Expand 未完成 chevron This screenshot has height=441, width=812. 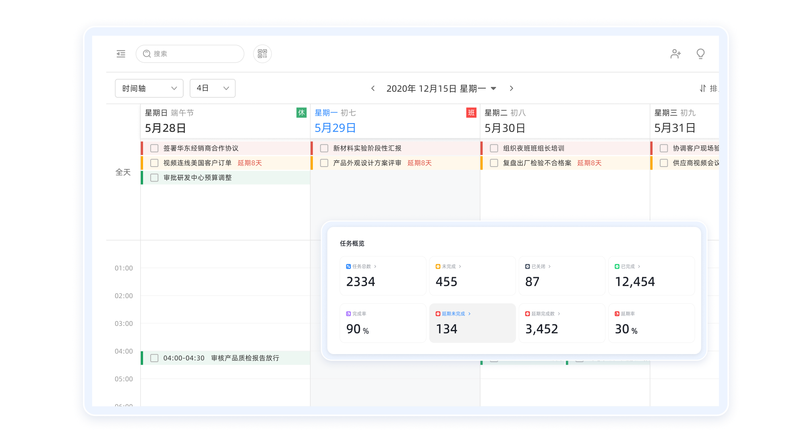[460, 266]
